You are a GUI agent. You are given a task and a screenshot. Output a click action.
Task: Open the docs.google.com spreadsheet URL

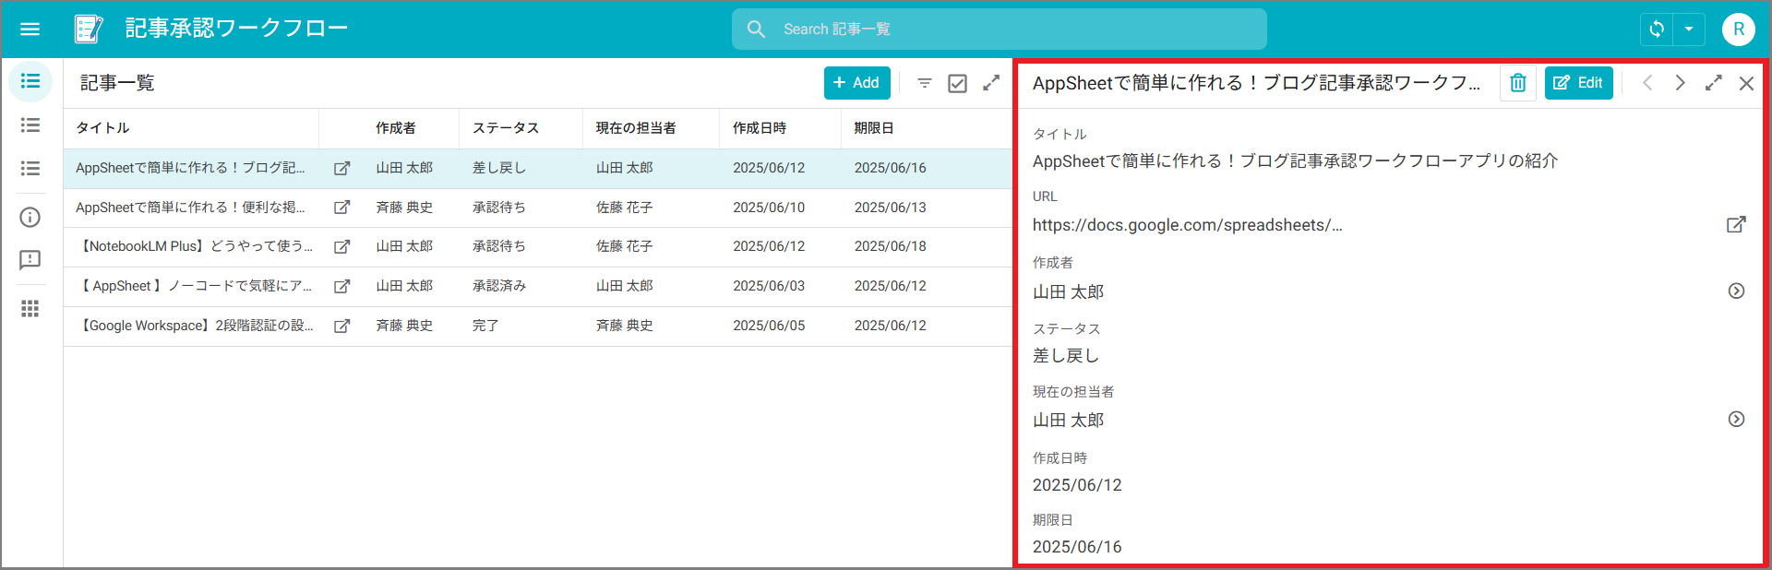tap(1187, 225)
